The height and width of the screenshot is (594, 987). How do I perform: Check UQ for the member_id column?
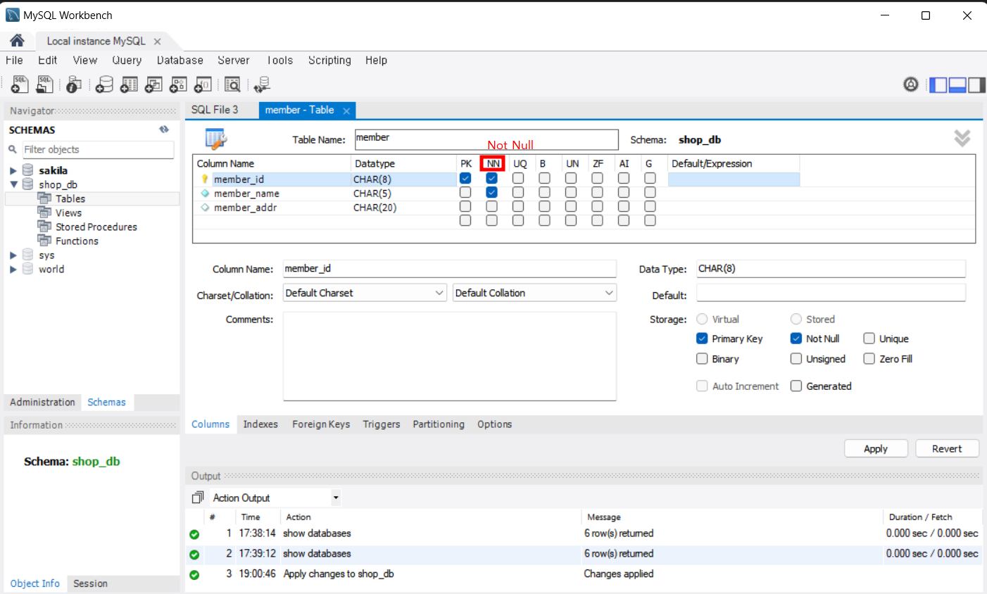[518, 179]
